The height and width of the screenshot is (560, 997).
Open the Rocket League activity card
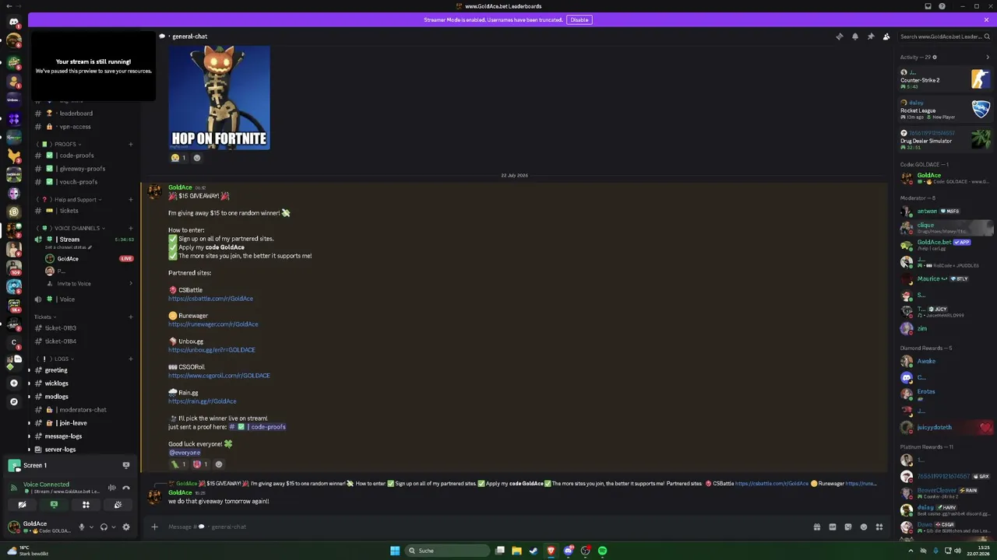pyautogui.click(x=946, y=110)
